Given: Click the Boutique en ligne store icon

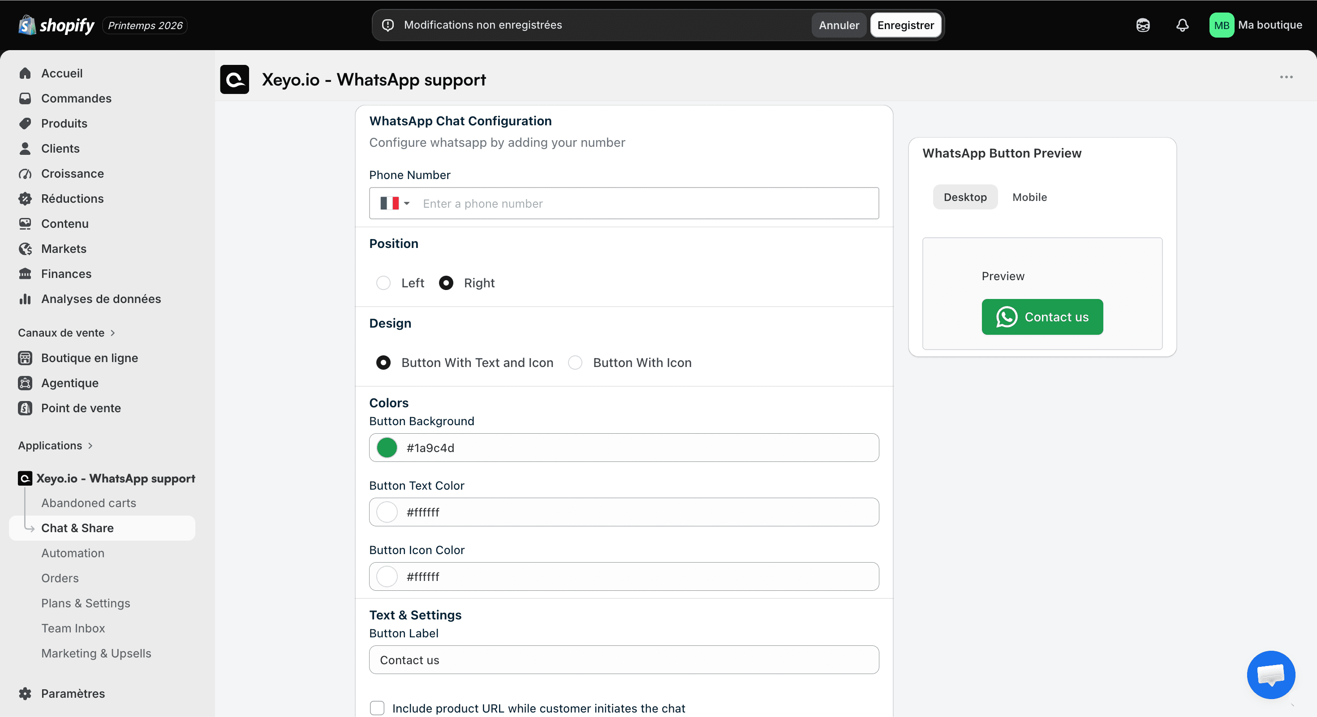Looking at the screenshot, I should tap(25, 358).
